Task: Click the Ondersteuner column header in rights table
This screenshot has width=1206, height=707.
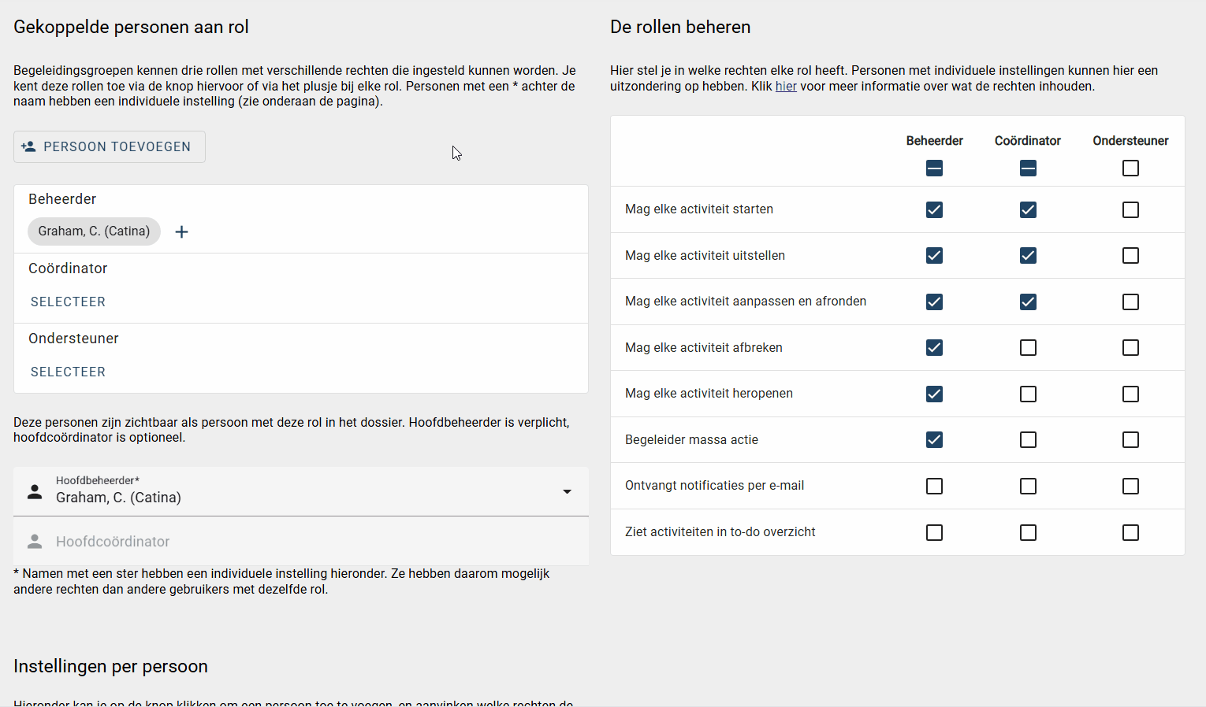Action: (1130, 141)
